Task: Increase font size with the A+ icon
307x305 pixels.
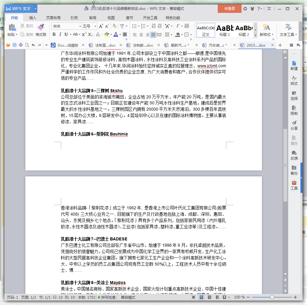Action: point(101,26)
